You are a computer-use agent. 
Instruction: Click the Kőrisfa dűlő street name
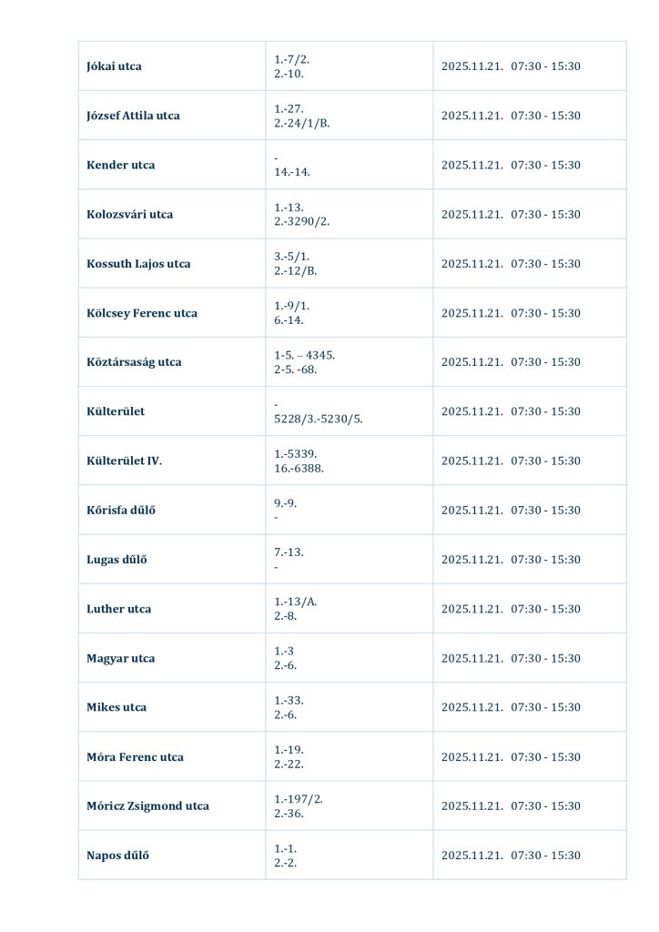(120, 510)
